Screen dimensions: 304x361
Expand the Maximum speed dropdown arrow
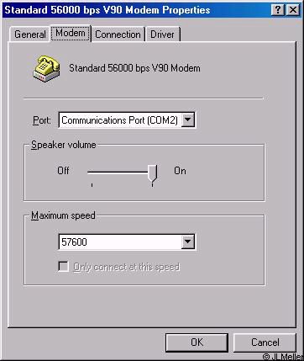click(188, 242)
